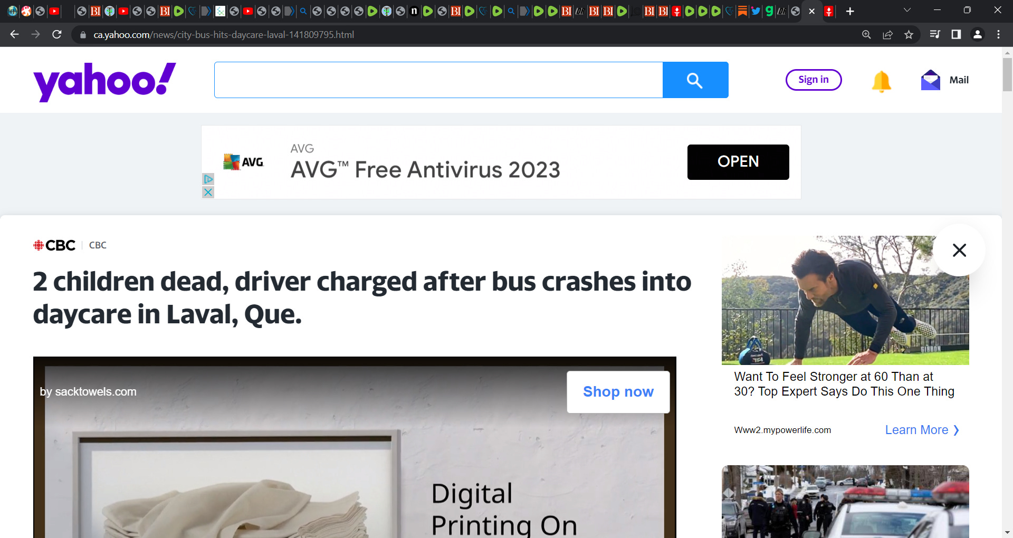Open the push-up workout ad image
1013x538 pixels.
[845, 300]
